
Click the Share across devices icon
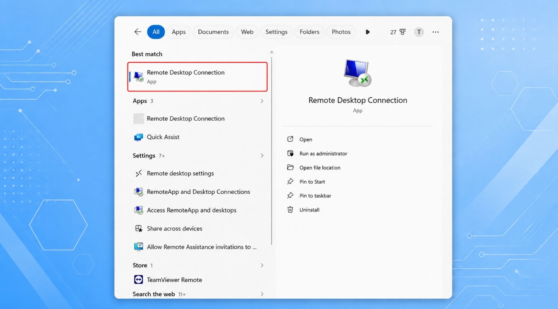point(139,229)
